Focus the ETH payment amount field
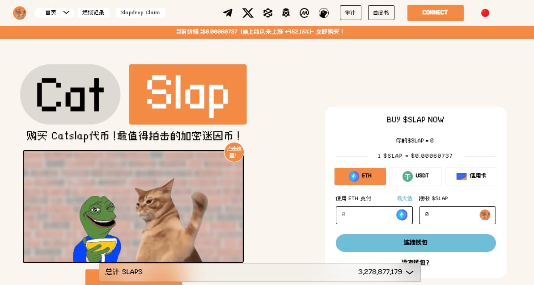The height and width of the screenshot is (285, 534). [374, 215]
